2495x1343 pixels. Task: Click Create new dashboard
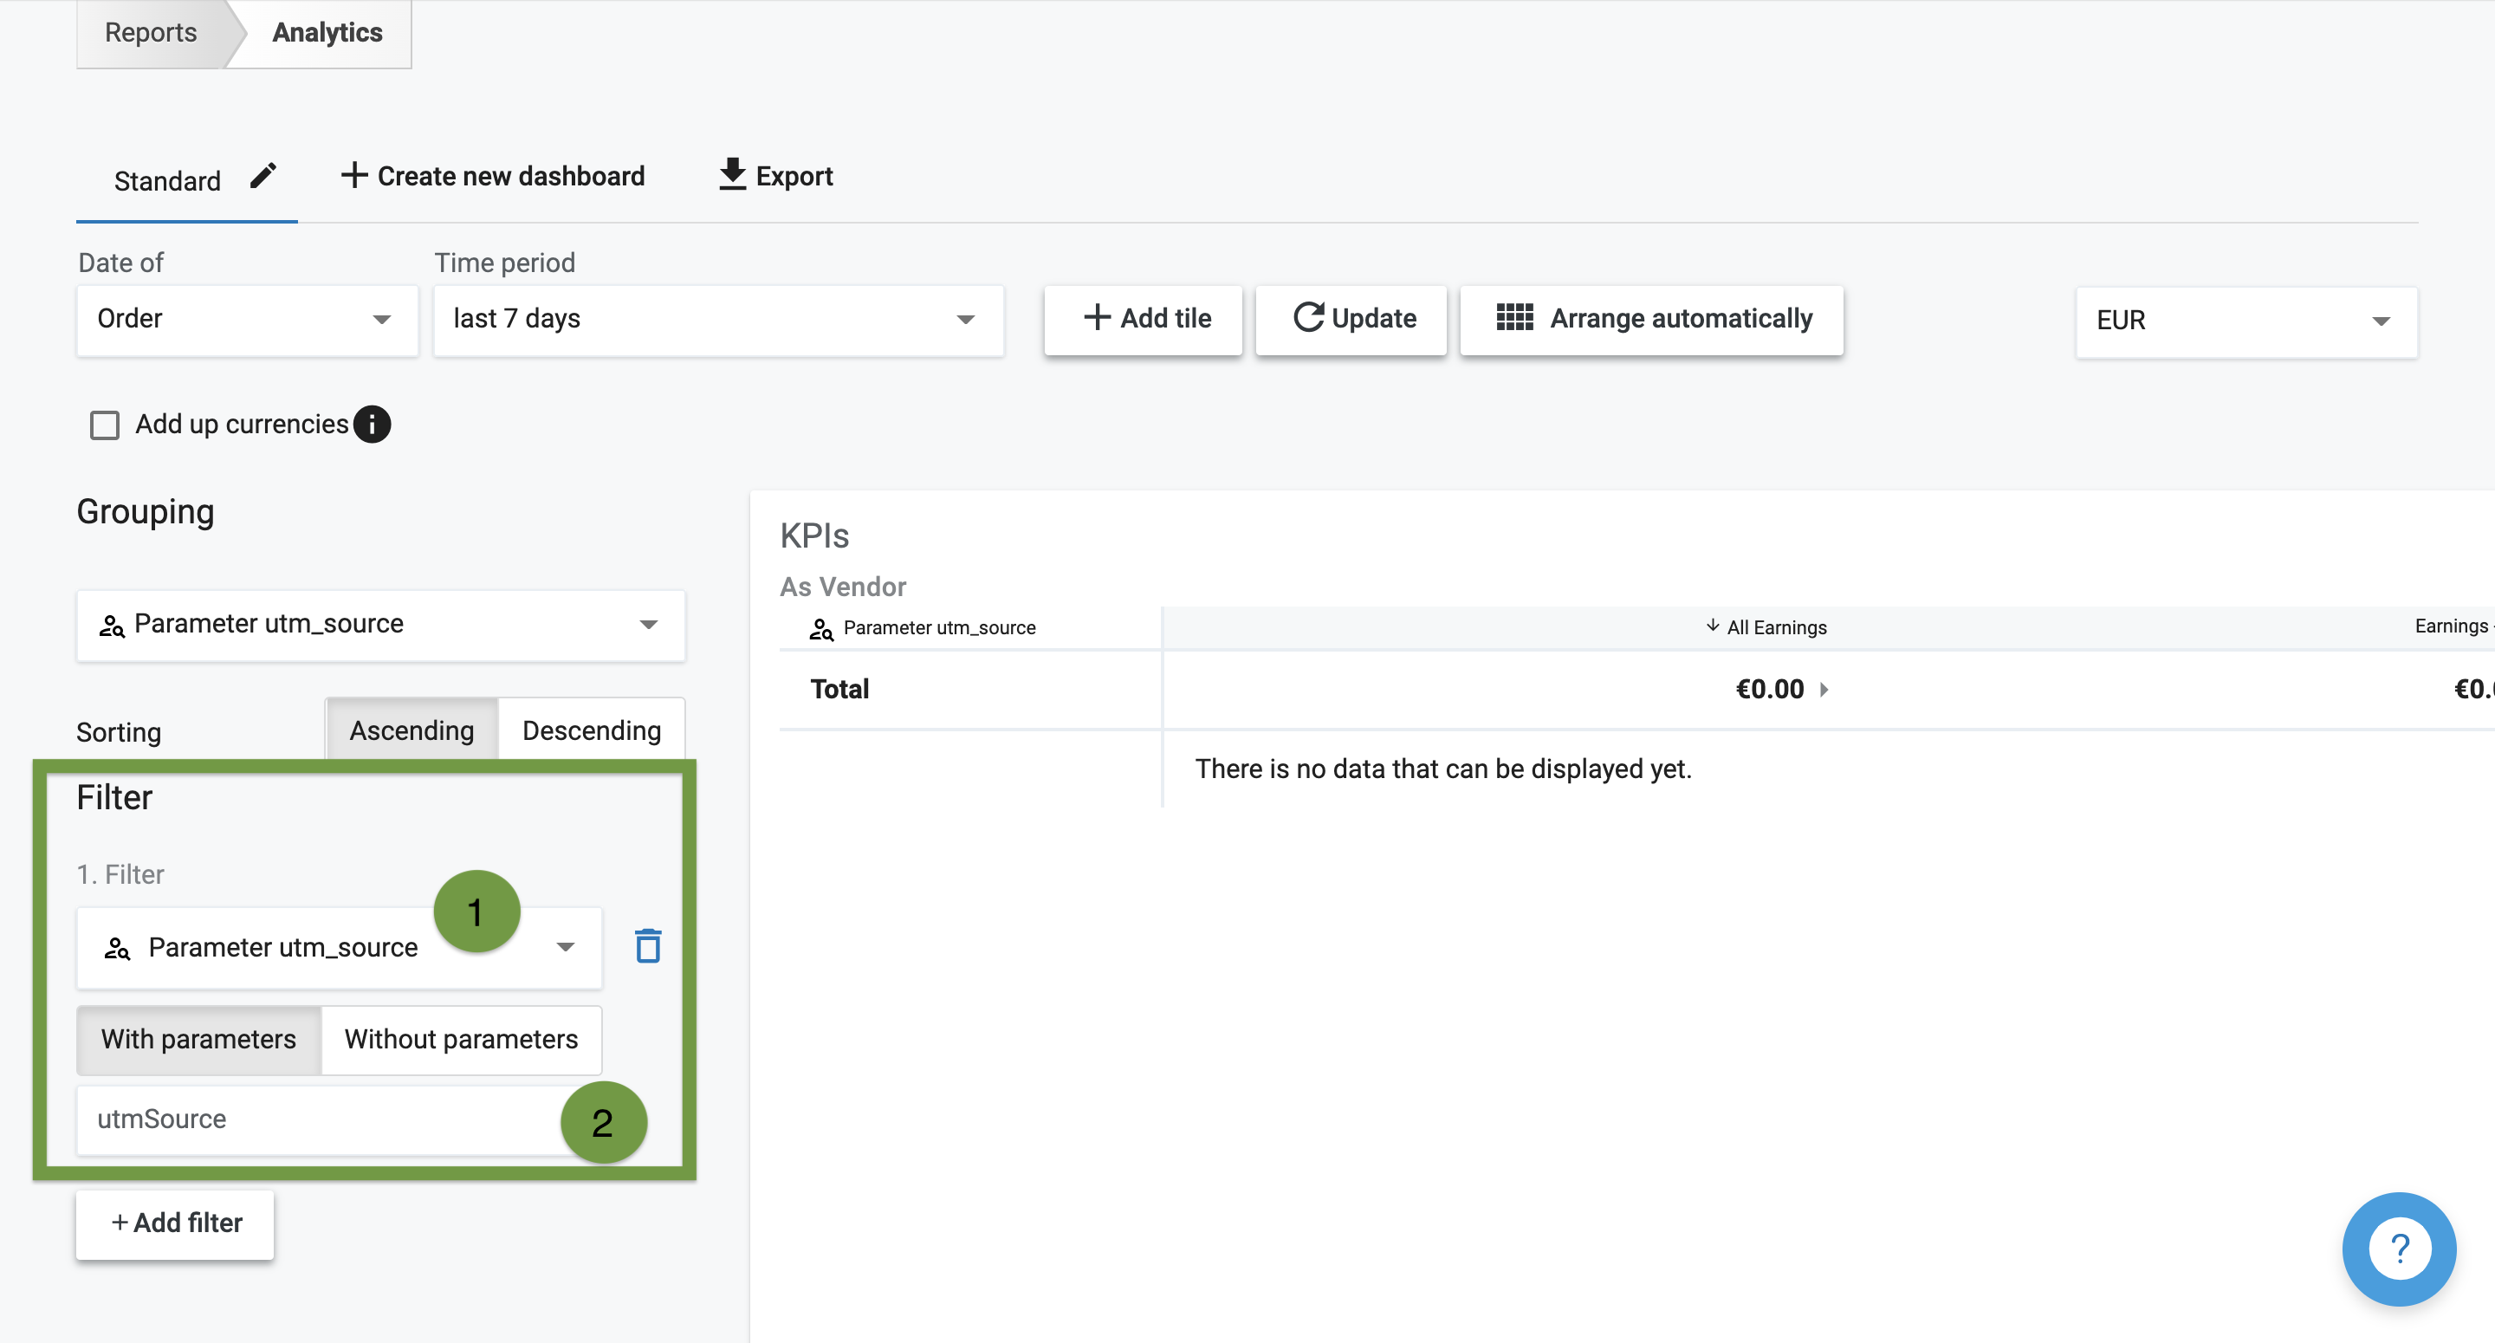coord(493,177)
